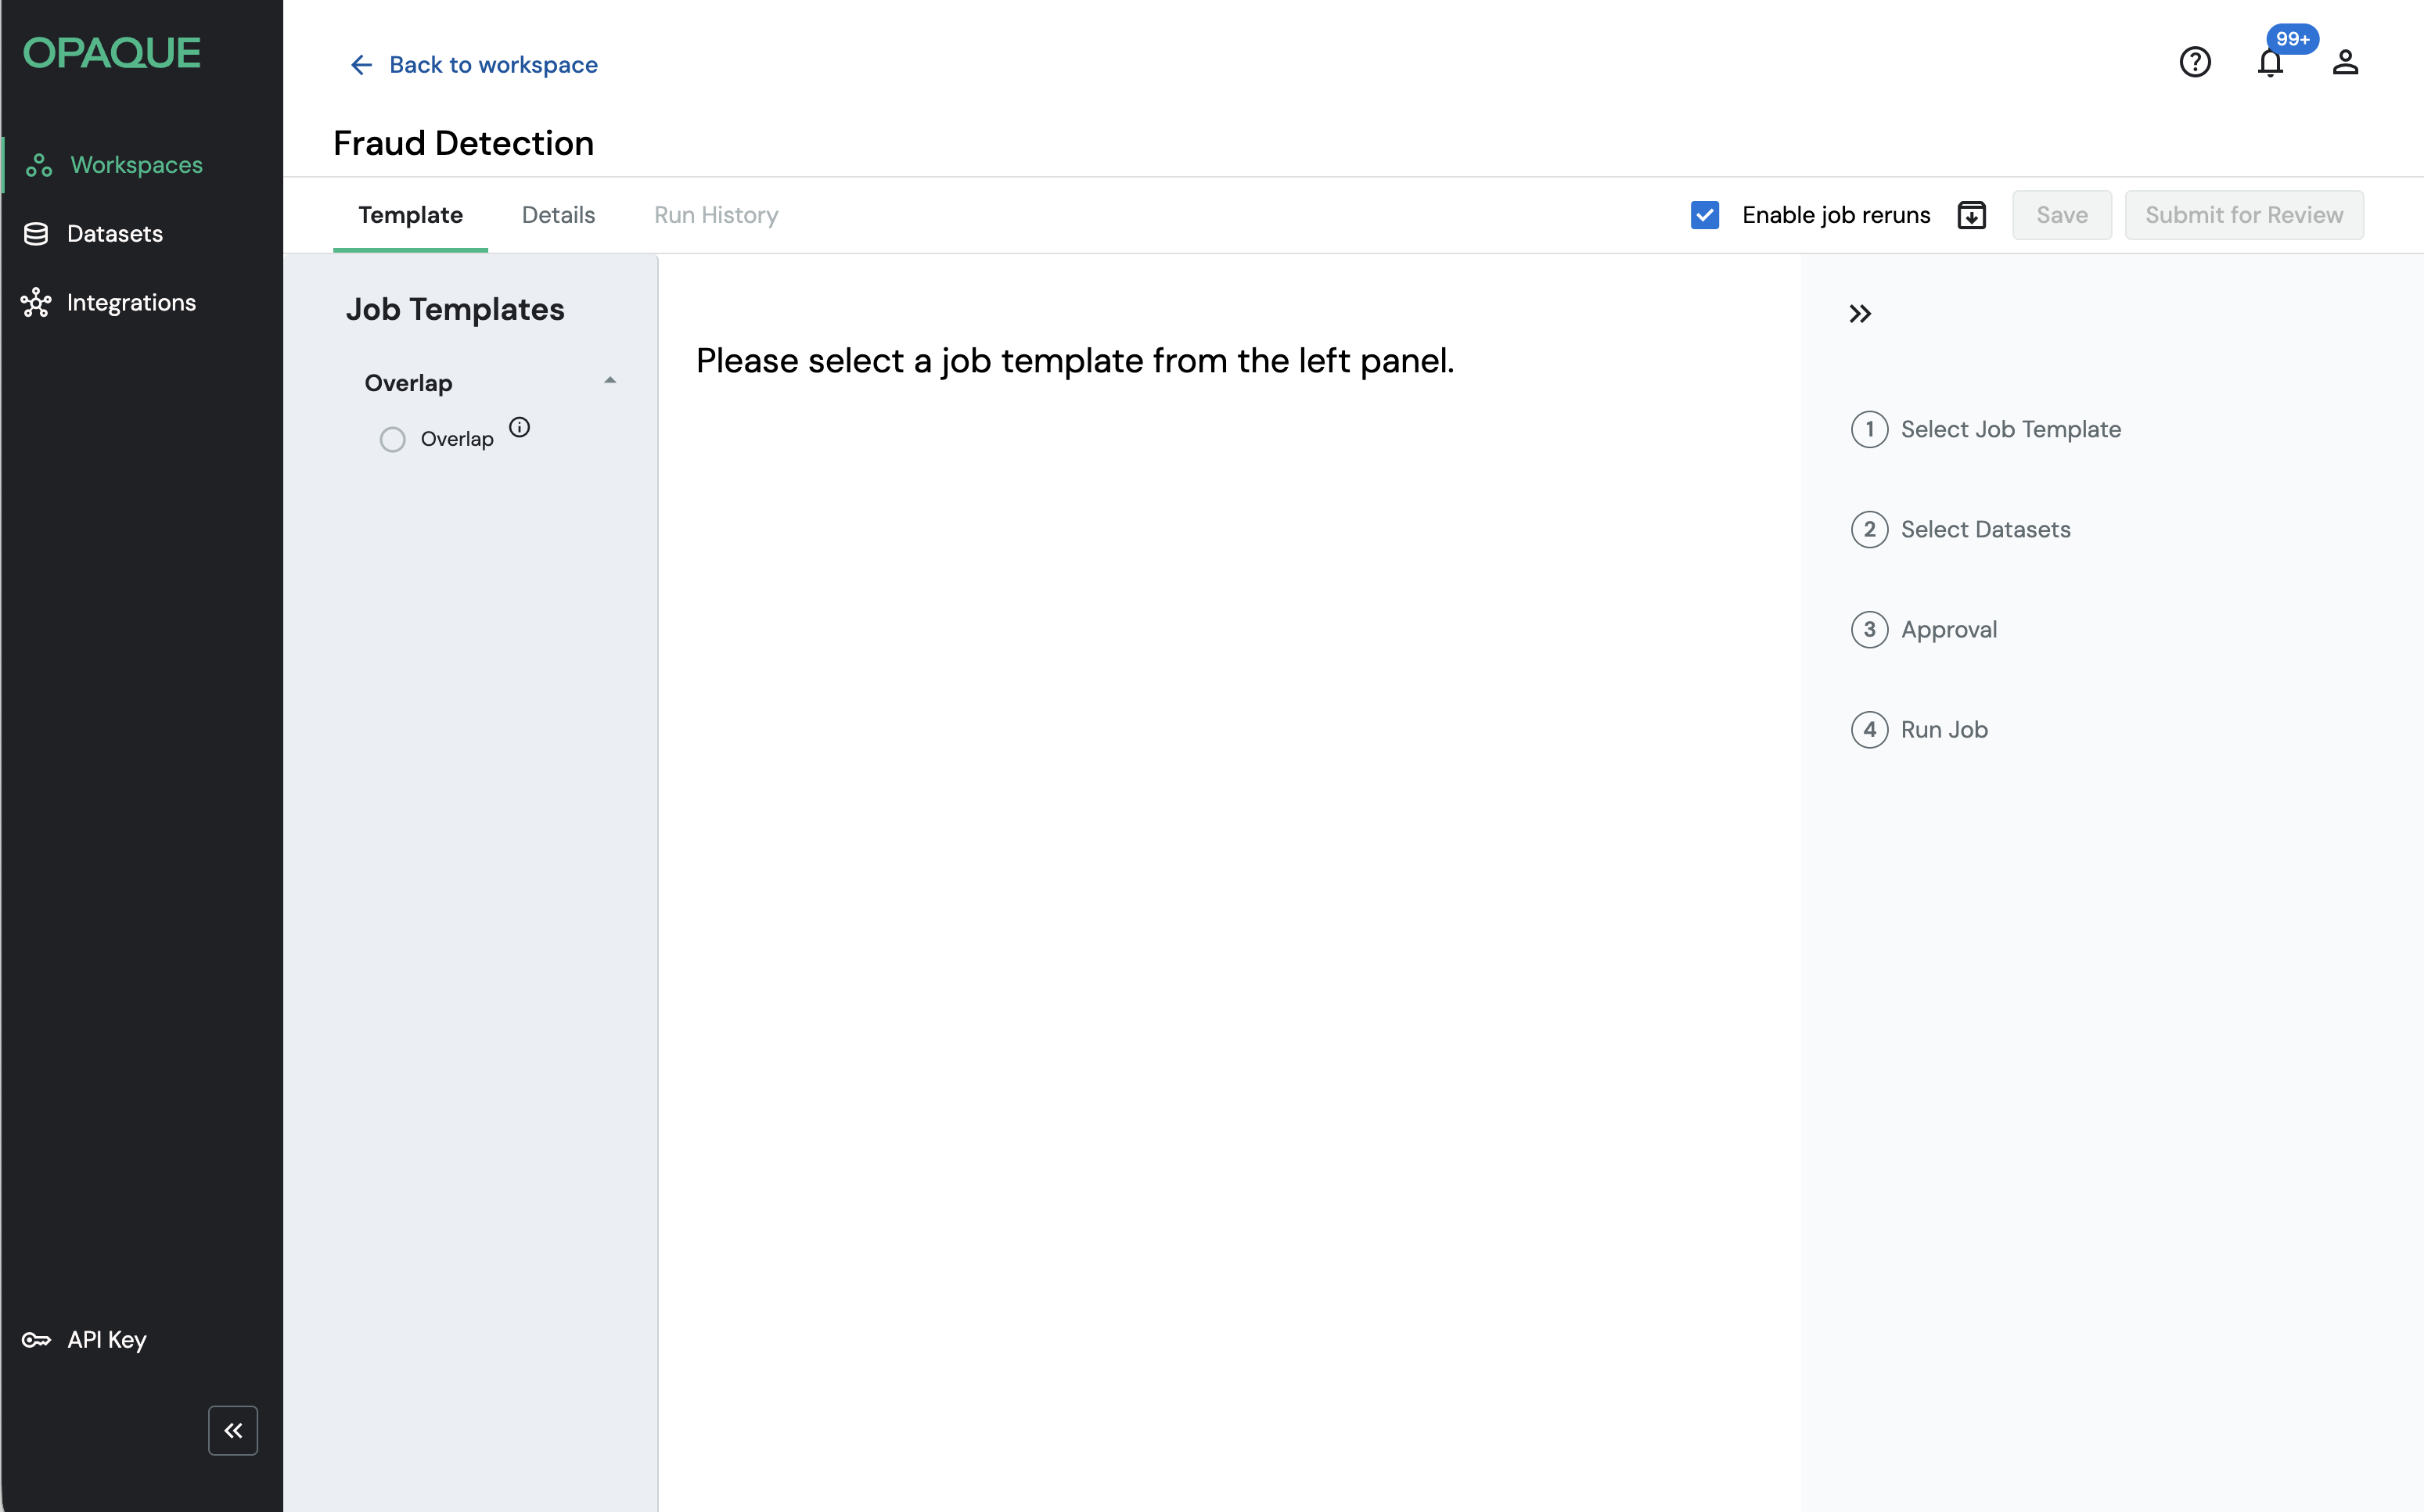Click the Save button
This screenshot has height=1512, width=2424.
point(2061,215)
